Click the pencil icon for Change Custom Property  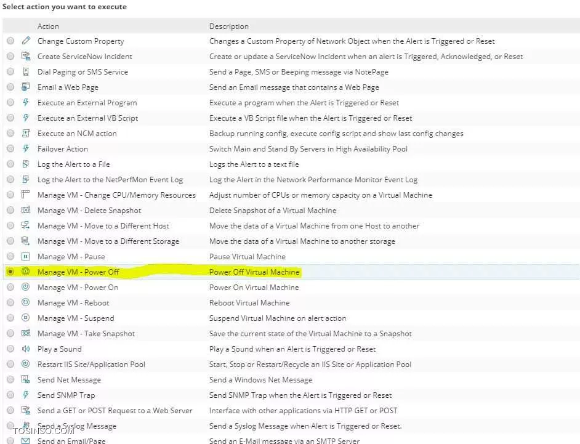[x=25, y=41]
